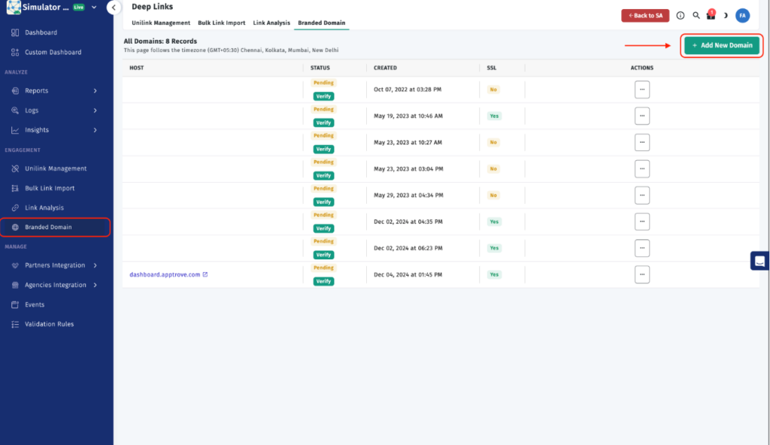The height and width of the screenshot is (445, 770).
Task: Open Events from the sidebar
Action: (35, 304)
